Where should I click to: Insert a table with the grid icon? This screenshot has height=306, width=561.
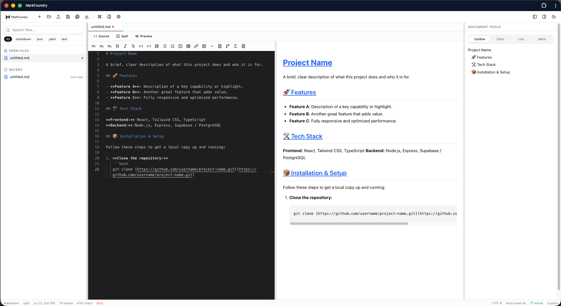188,46
